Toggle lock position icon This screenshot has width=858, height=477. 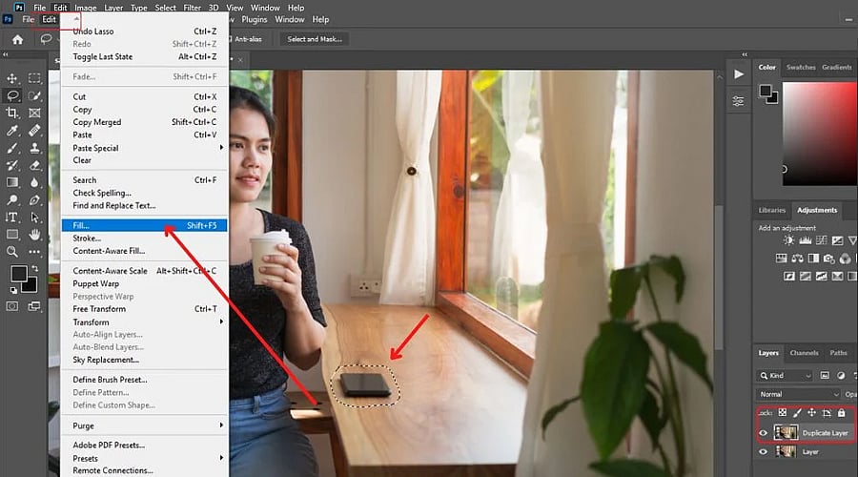pyautogui.click(x=812, y=413)
